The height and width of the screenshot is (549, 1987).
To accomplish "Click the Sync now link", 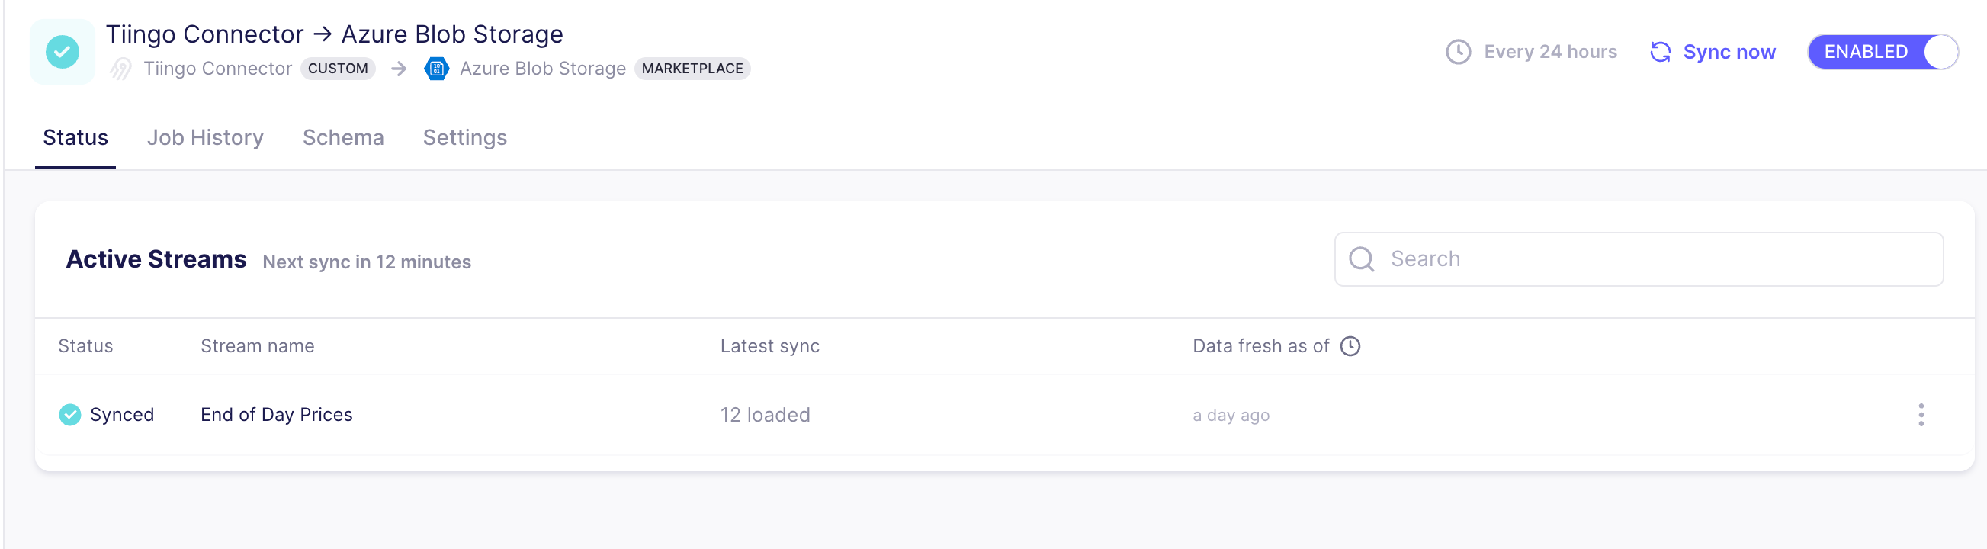I will (1729, 52).
